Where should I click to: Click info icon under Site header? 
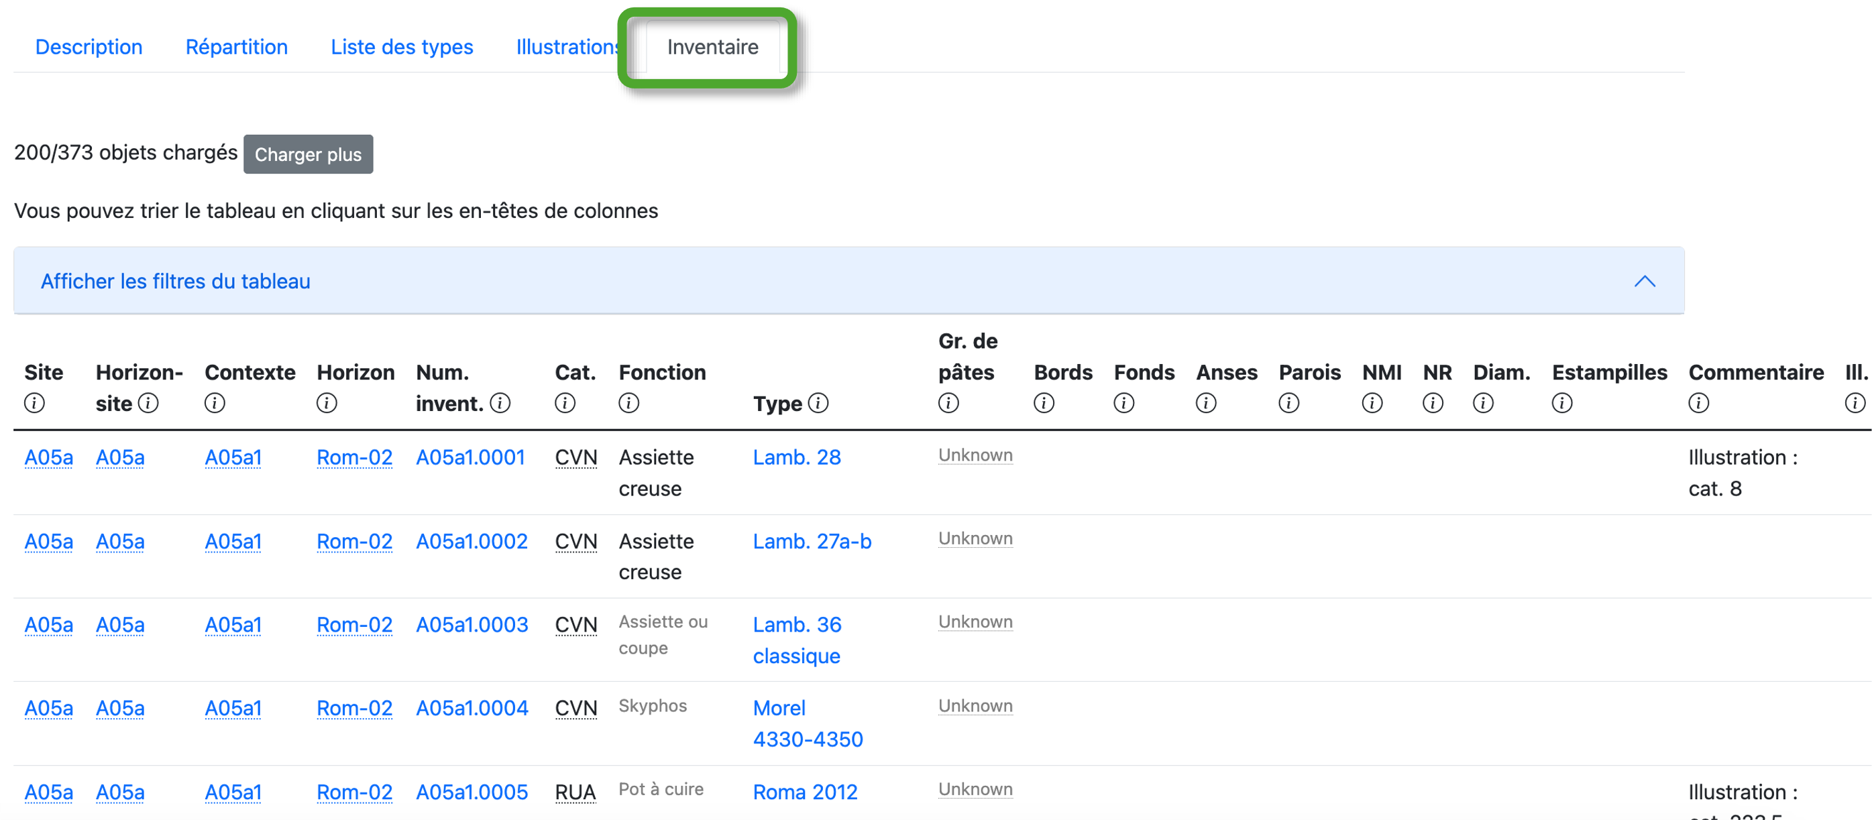point(34,403)
